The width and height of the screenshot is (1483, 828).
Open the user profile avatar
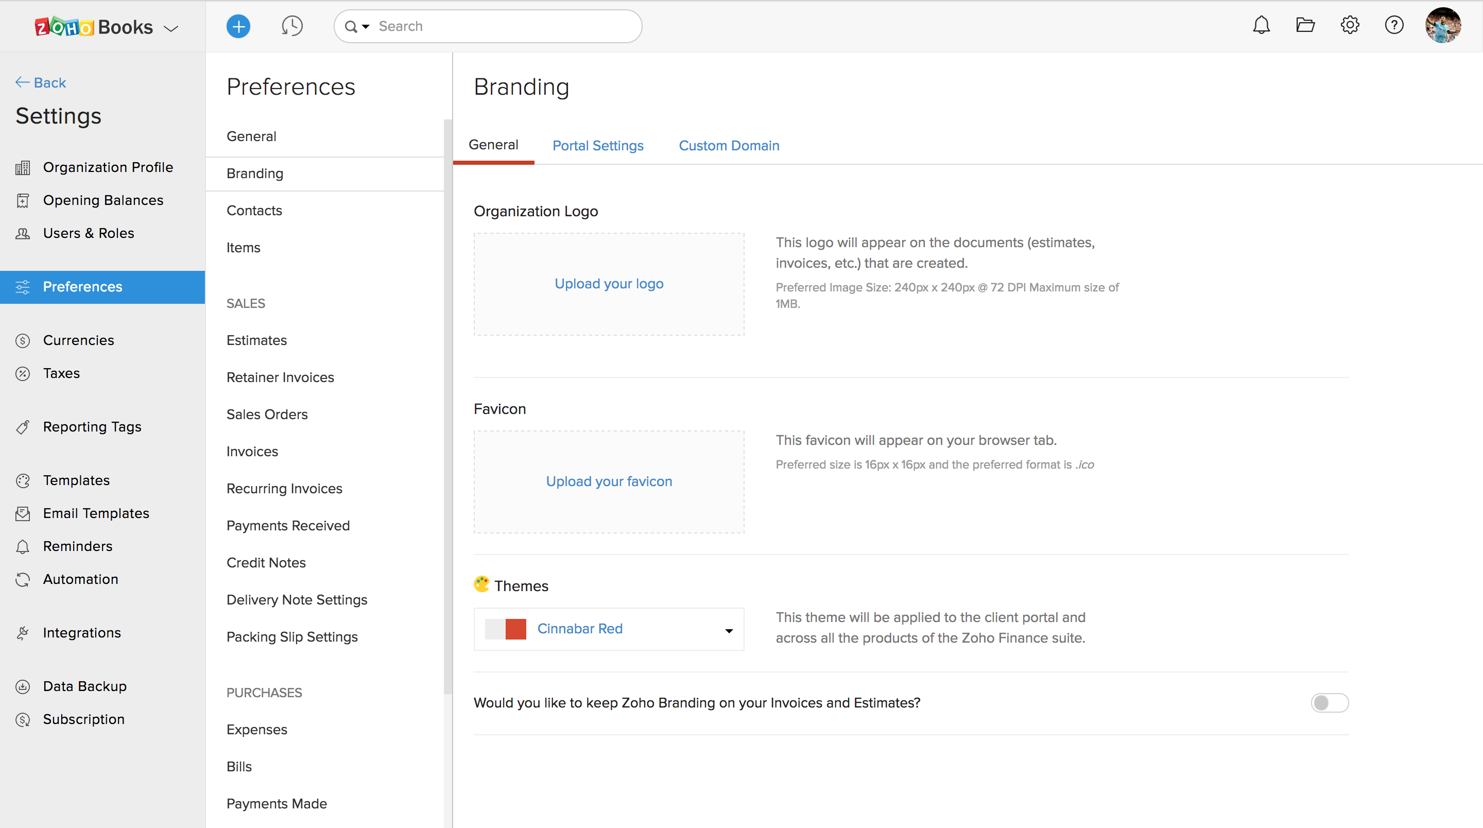[1443, 25]
